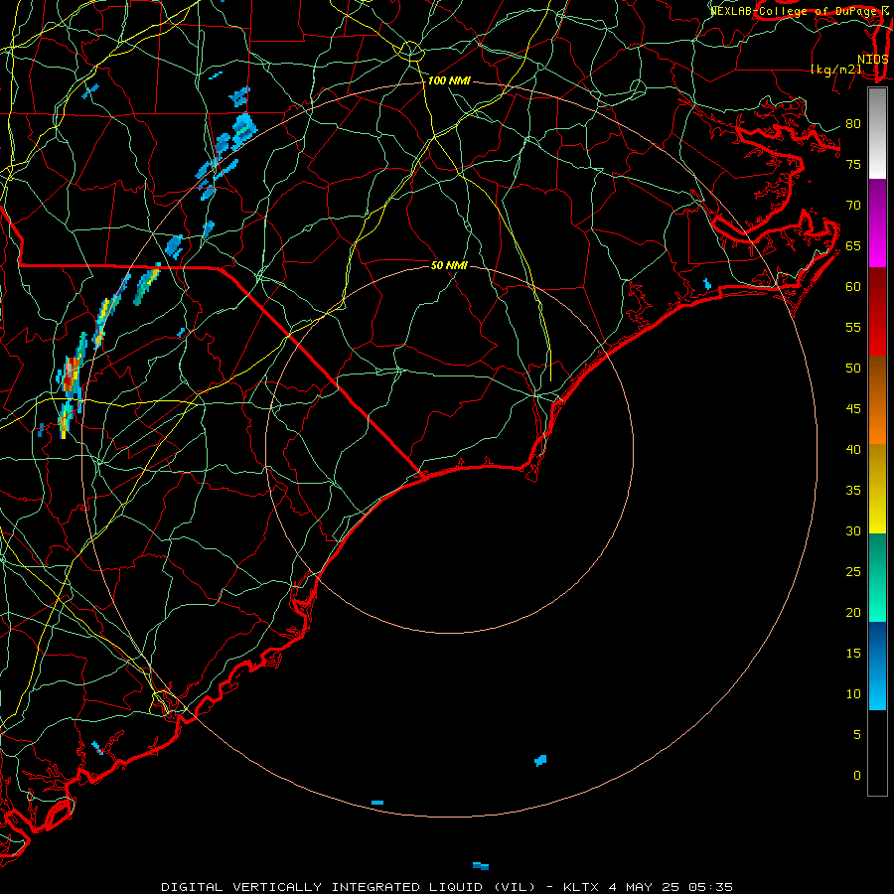Select the 70 value on the color scale
The width and height of the screenshot is (894, 894).
tap(853, 206)
